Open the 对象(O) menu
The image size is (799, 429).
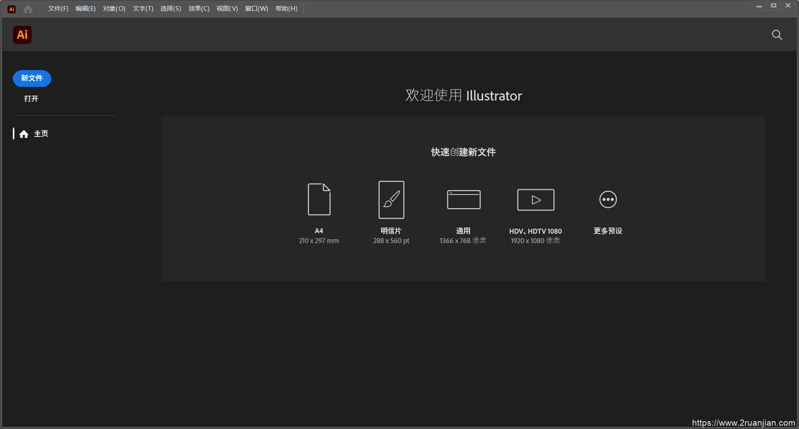pos(114,9)
